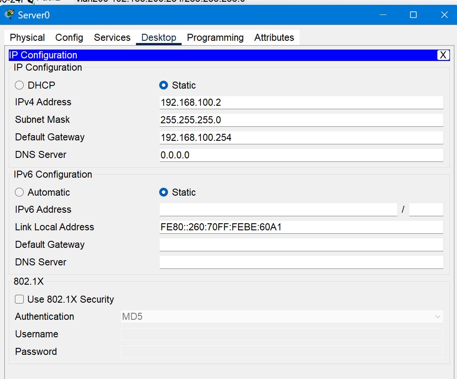Image resolution: width=457 pixels, height=379 pixels.
Task: Open the Authentication method dropdown
Action: pos(437,316)
